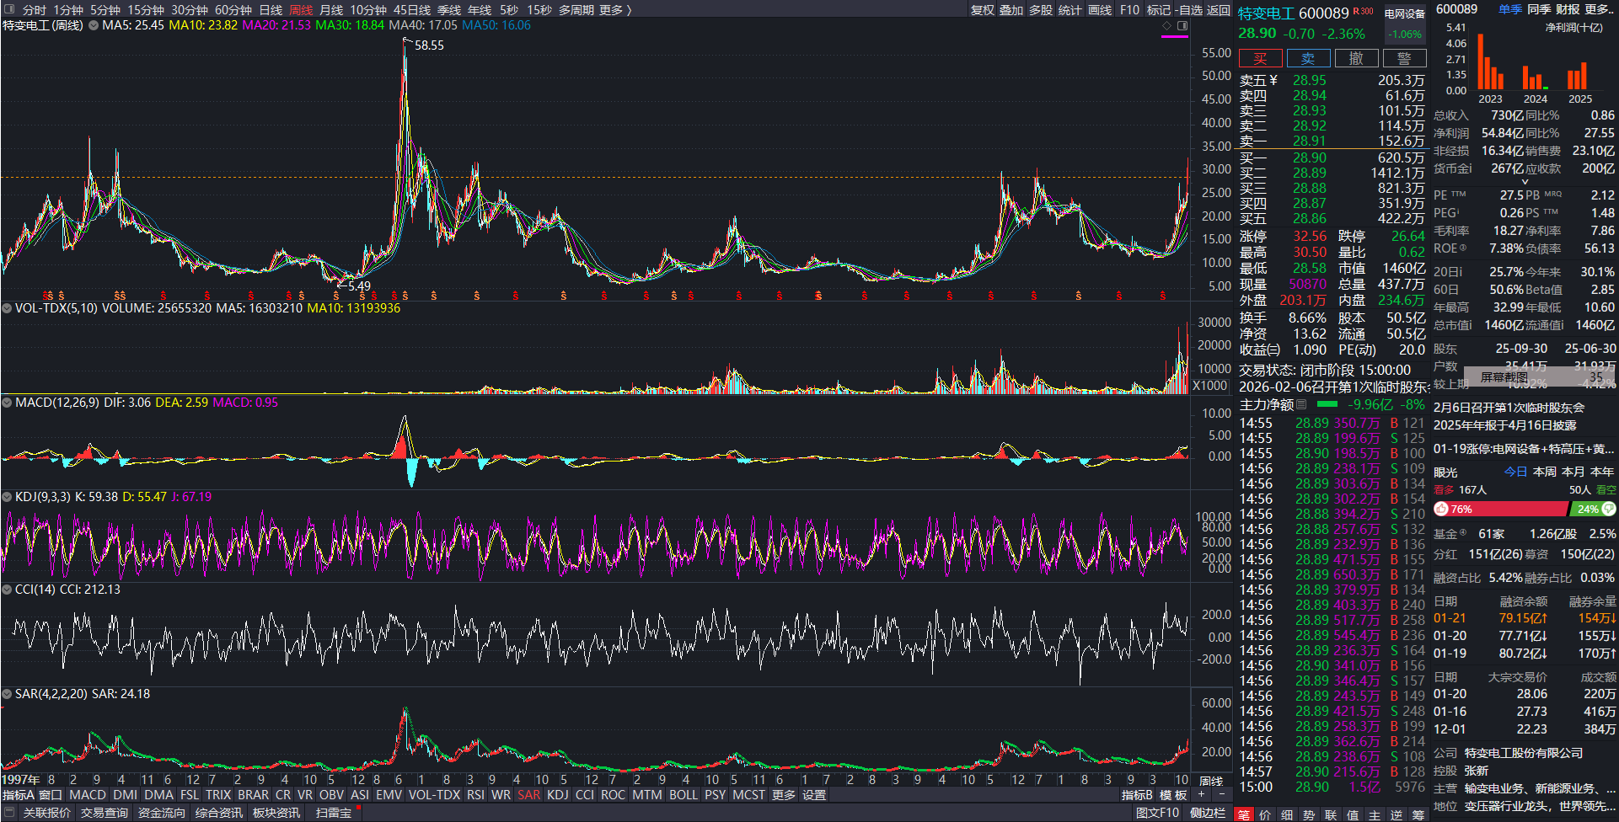Viewport: 1619px width, 822px height.
Task: Click the red 买 buy button
Action: [x=1260, y=58]
